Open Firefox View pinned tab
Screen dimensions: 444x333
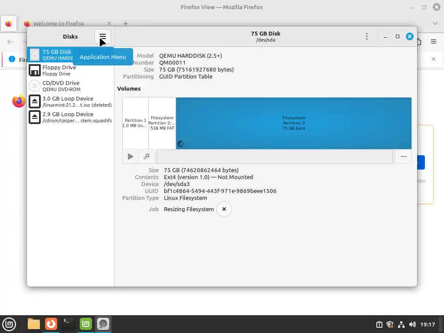pyautogui.click(x=9, y=23)
